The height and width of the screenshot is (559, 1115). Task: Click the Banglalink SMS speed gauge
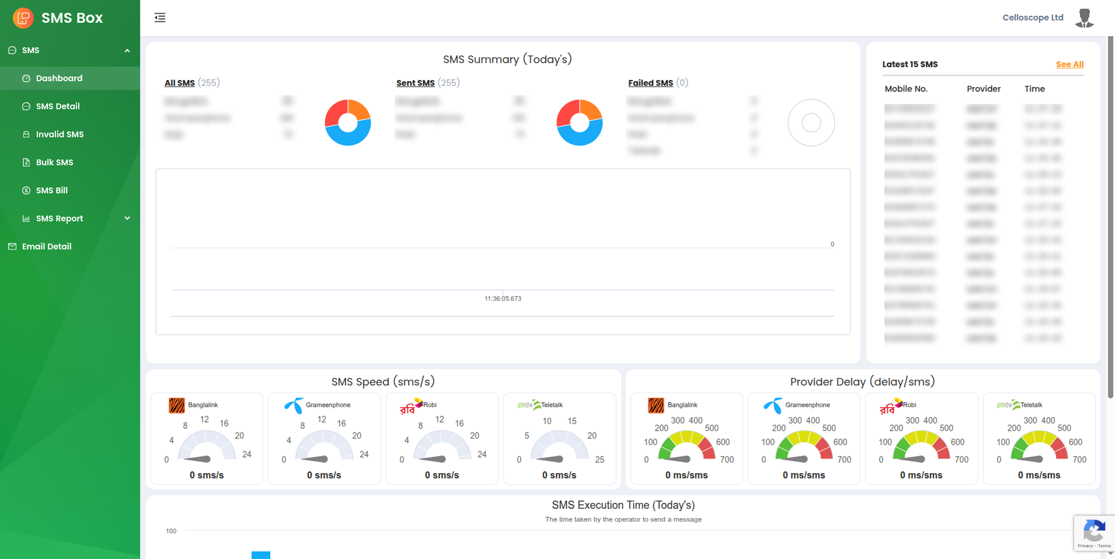206,447
